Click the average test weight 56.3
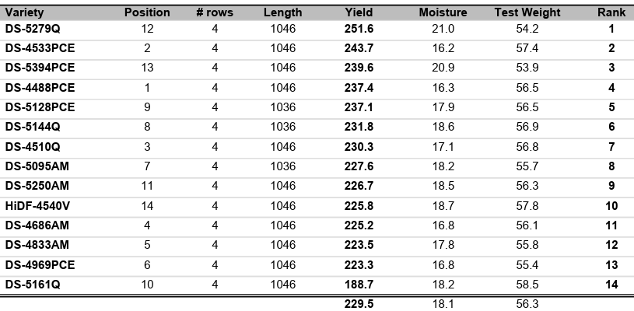634x311 pixels. (526, 304)
